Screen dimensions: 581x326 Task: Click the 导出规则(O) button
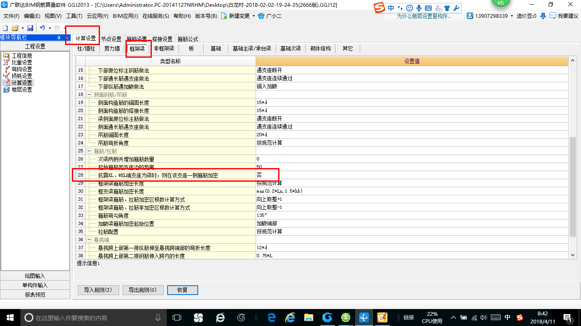point(142,290)
